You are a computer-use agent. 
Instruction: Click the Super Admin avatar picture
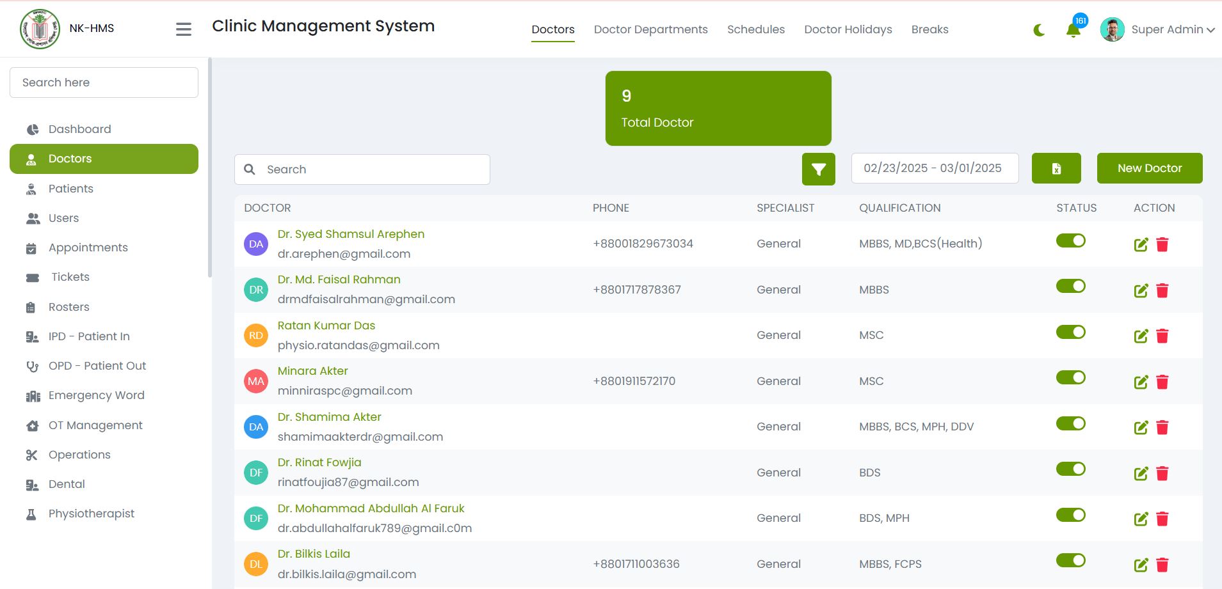(x=1113, y=29)
